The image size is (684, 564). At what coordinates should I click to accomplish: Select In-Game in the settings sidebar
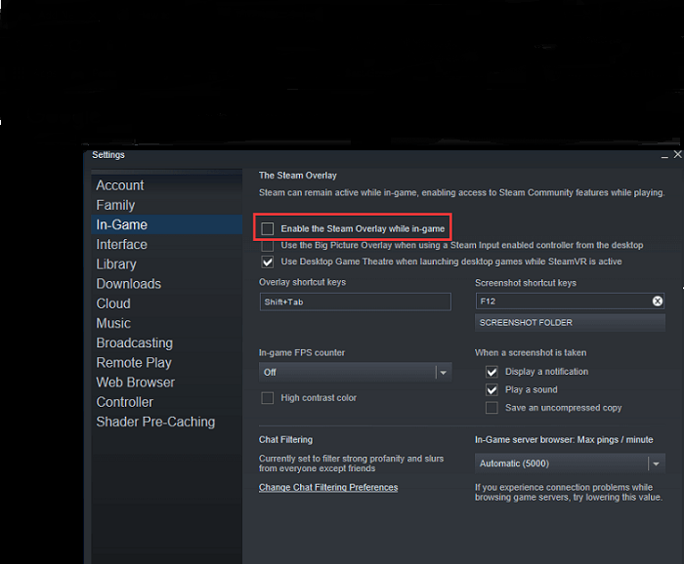[x=167, y=224]
